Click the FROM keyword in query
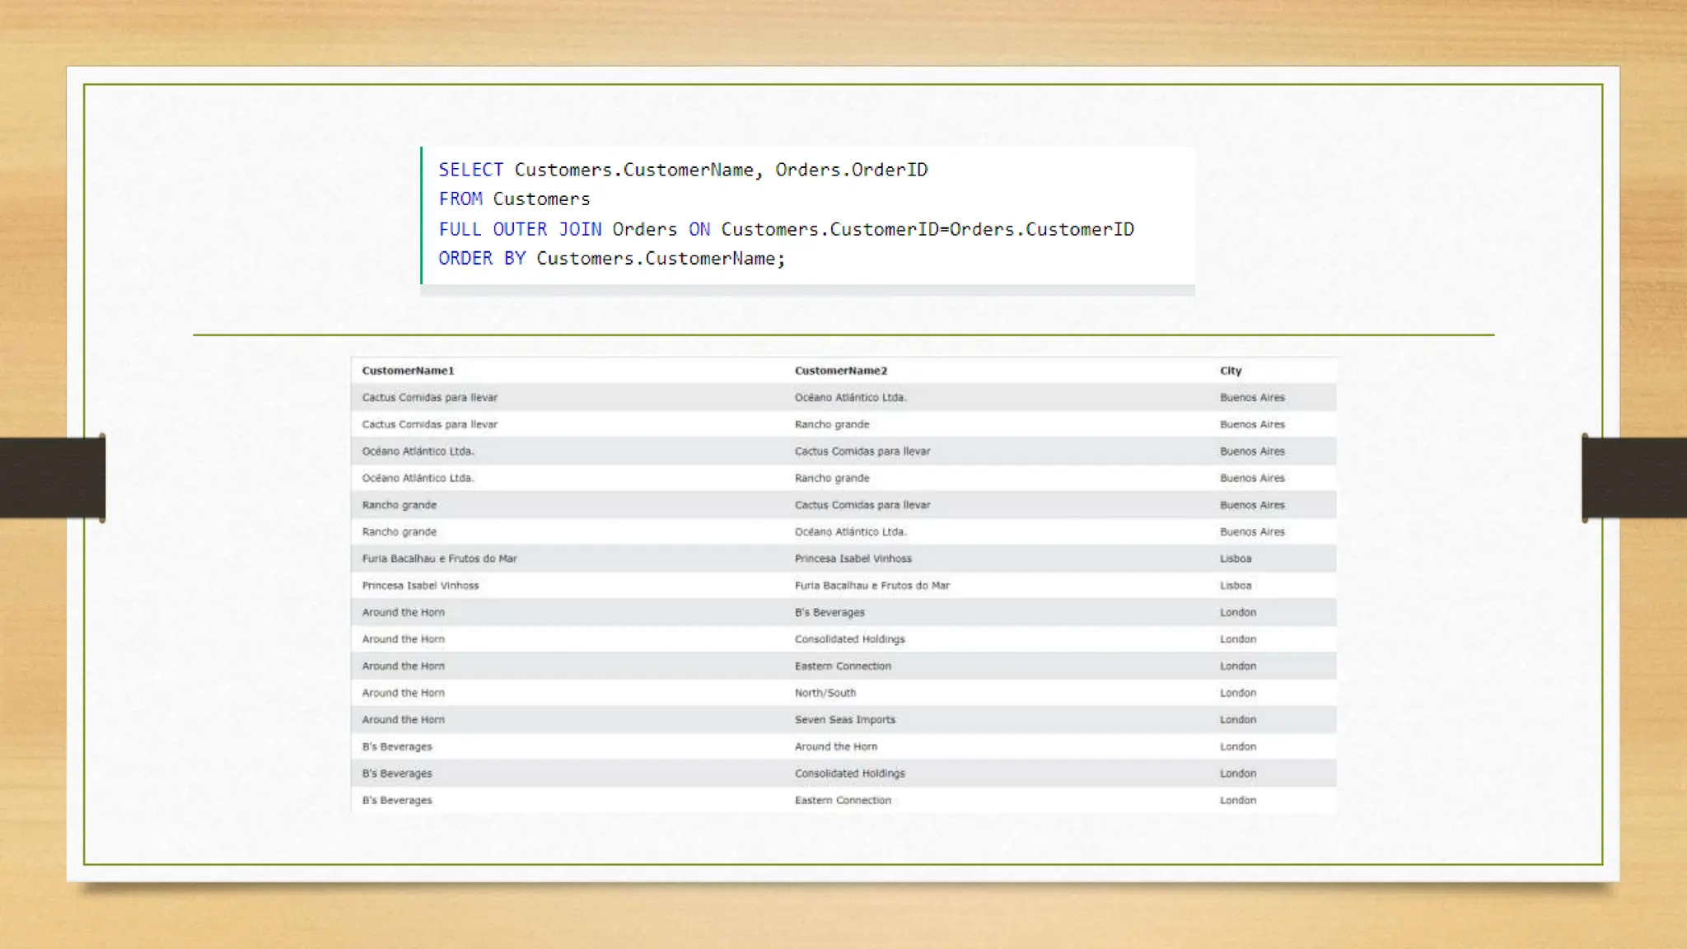Screen dimensions: 1687x949 (x=460, y=199)
